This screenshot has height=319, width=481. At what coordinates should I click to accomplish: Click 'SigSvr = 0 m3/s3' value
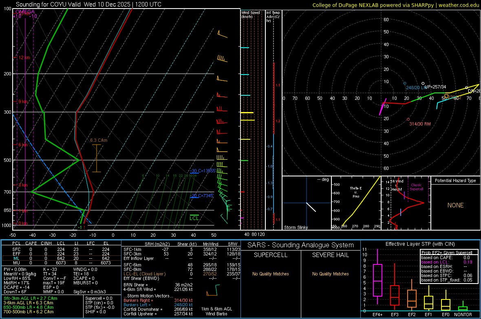90,292
